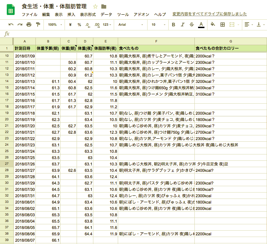Open the アドオン menu

tap(141, 14)
